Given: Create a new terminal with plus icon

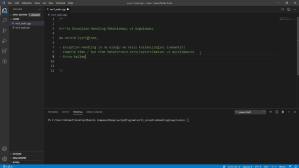Looking at the screenshot, I should 271,112.
